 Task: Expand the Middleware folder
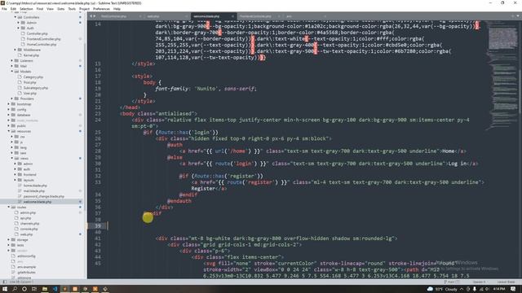pos(15,50)
